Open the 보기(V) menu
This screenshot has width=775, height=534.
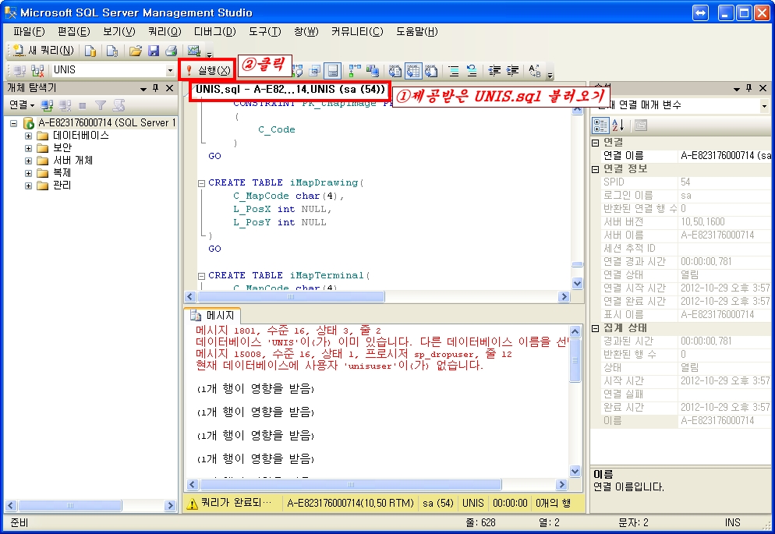pos(119,32)
